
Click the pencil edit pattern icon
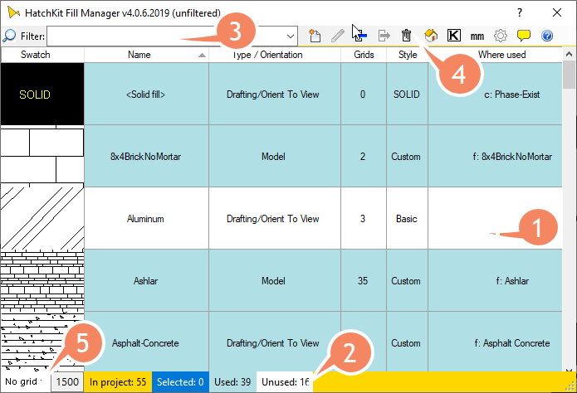click(337, 36)
